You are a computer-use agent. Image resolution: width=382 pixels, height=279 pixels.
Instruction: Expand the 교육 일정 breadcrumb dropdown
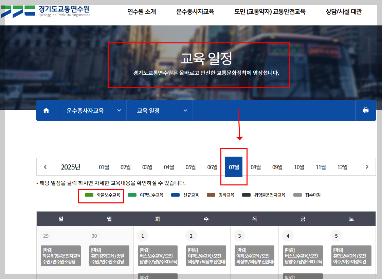click(160, 111)
